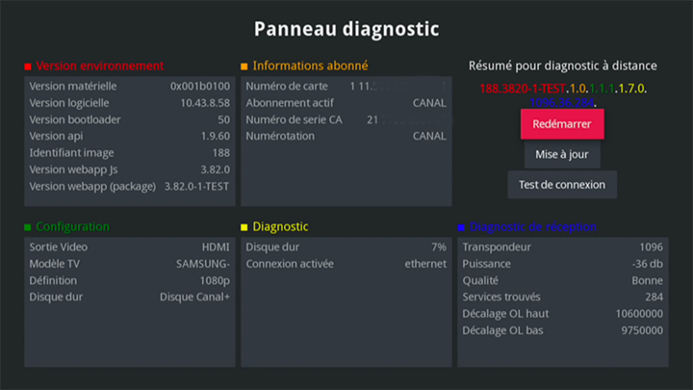
Task: Select the Disque dur 7% usage row
Action: coord(346,247)
